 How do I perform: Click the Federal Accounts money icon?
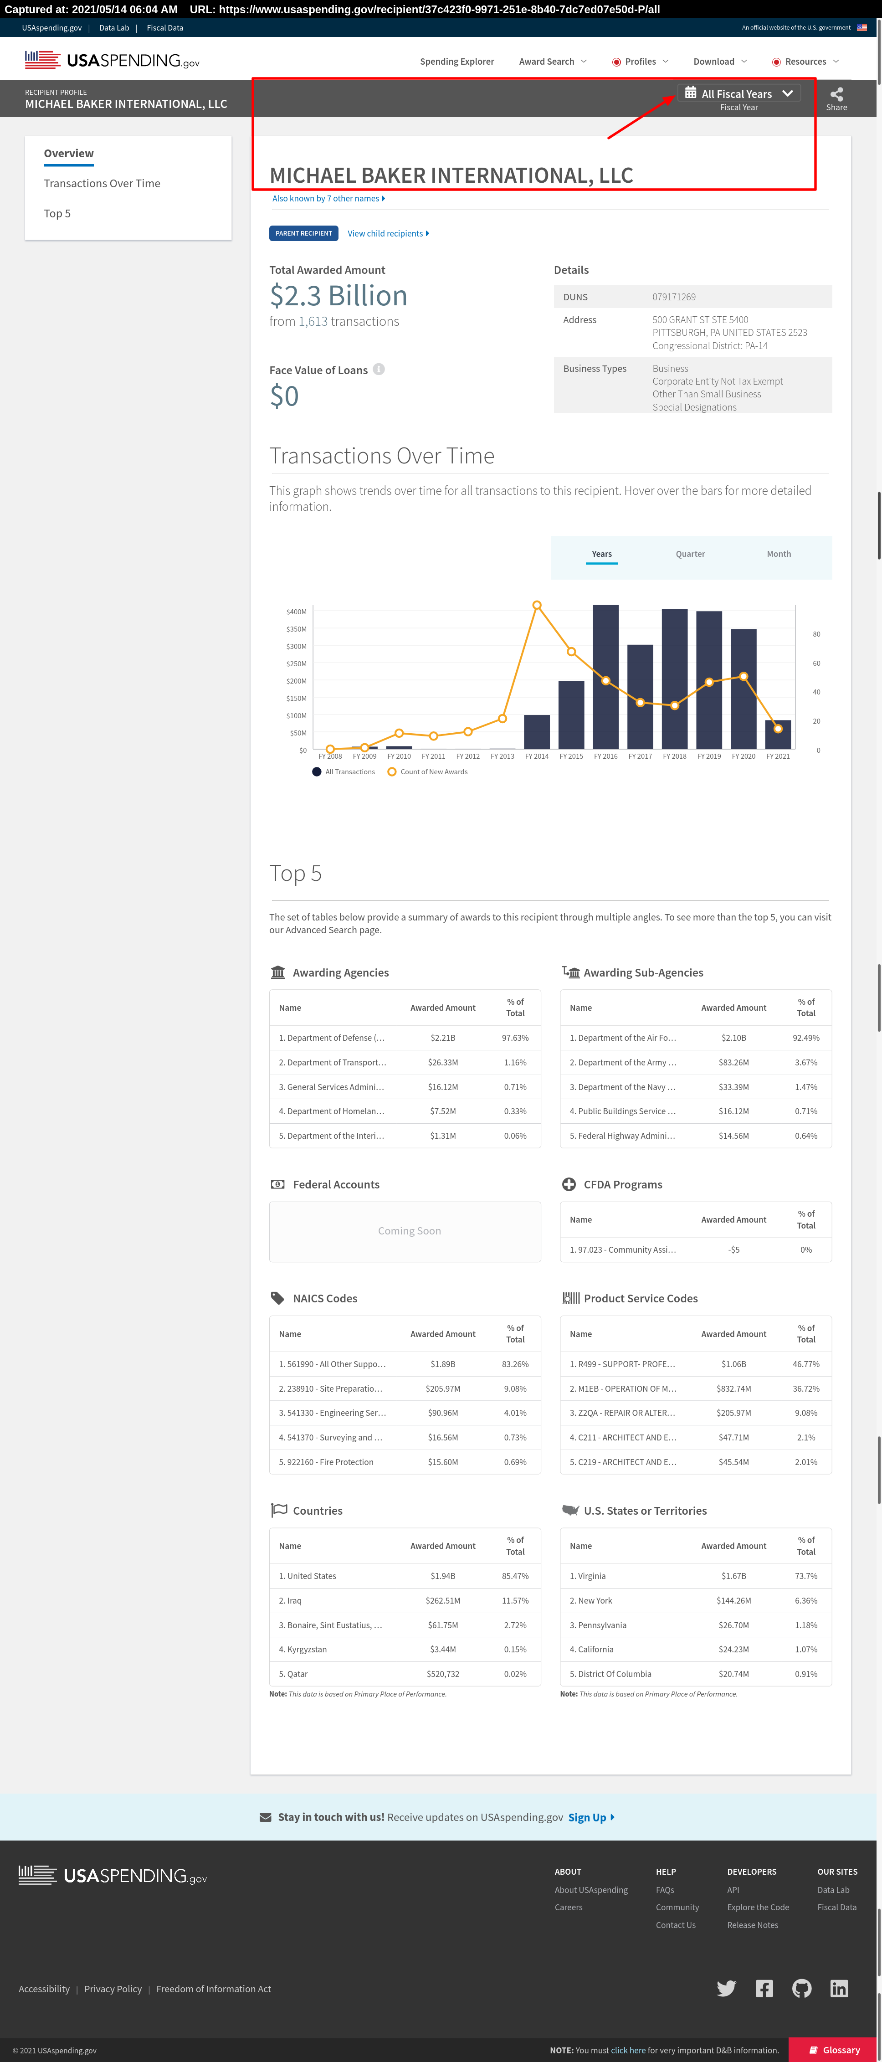278,1184
